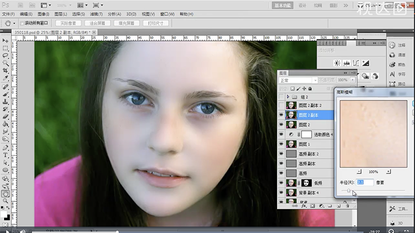415x233 pixels.
Task: Add a Levels adjustment
Action: [347, 63]
